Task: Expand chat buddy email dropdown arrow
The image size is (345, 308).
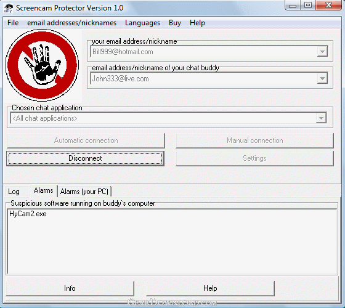Action: [x=322, y=78]
